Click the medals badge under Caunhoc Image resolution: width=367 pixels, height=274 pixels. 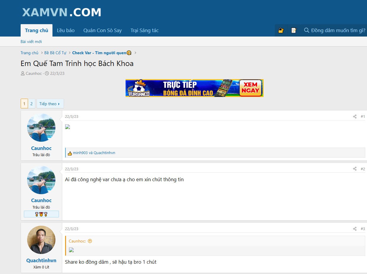[x=41, y=214]
